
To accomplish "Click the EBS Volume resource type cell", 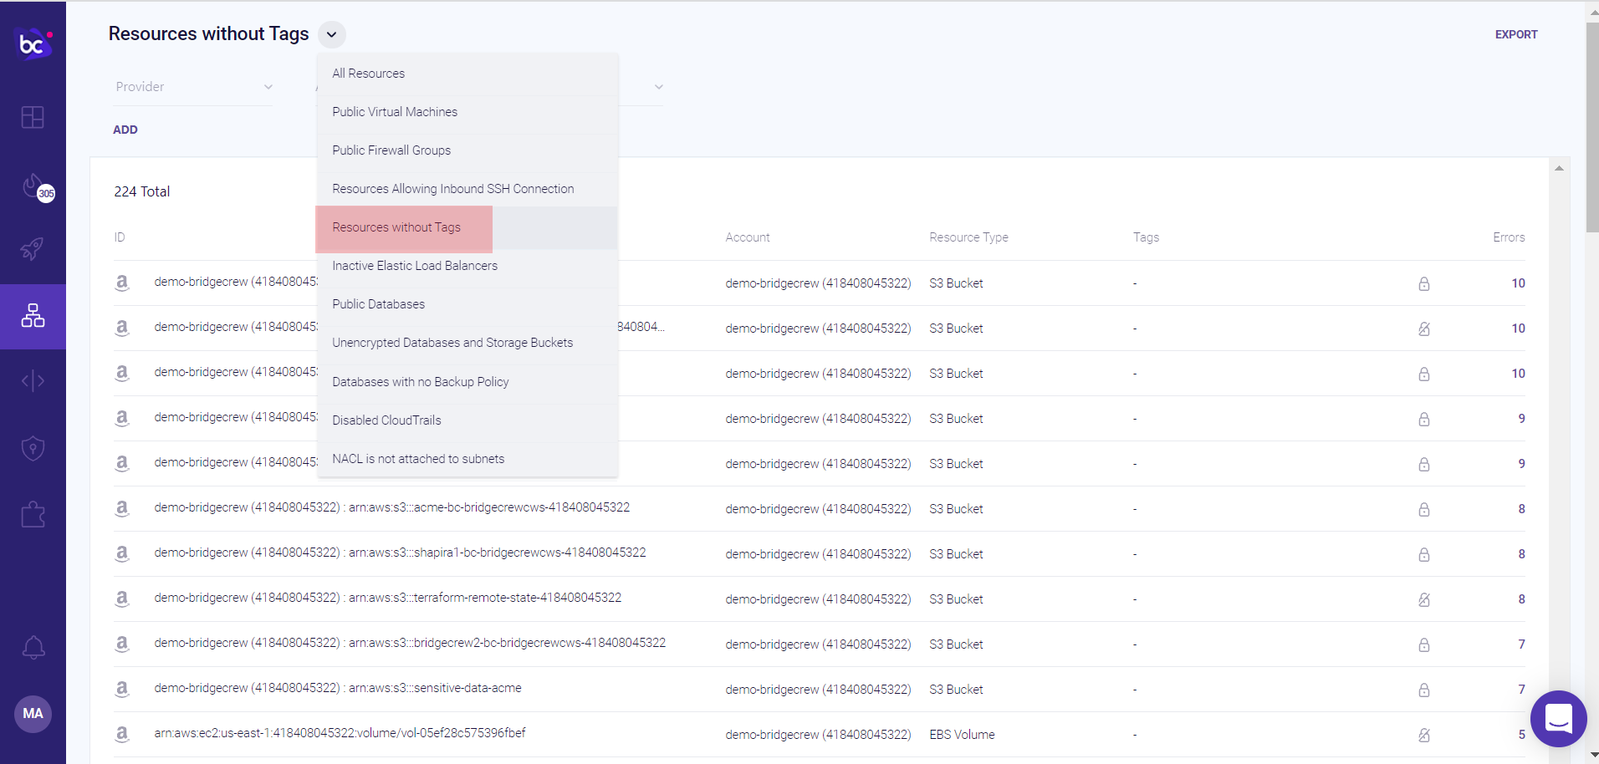I will (x=962, y=735).
